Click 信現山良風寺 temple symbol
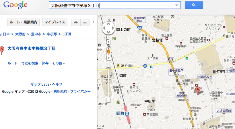235x129 pixels. pyautogui.click(x=146, y=42)
